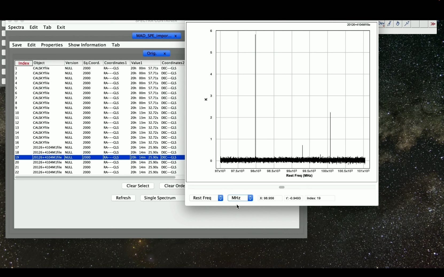
Task: Click the Refresh button
Action: click(123, 198)
